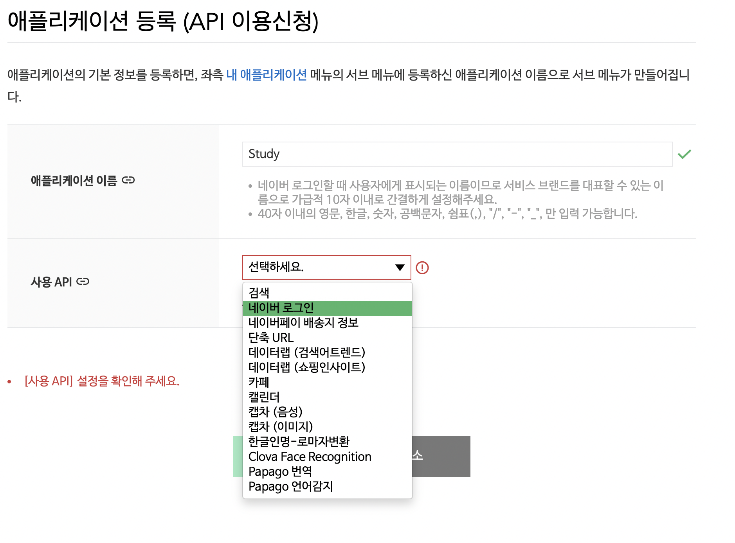Screen dimensions: 735x543
Task: Choose Papago 언어감지 option
Action: tap(327, 487)
